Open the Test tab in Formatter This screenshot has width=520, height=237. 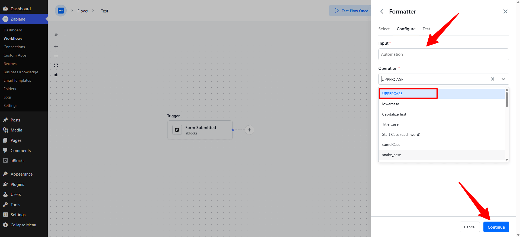[426, 29]
